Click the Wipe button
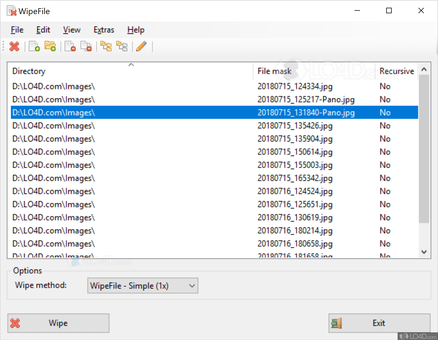This screenshot has width=438, height=340. click(x=58, y=323)
